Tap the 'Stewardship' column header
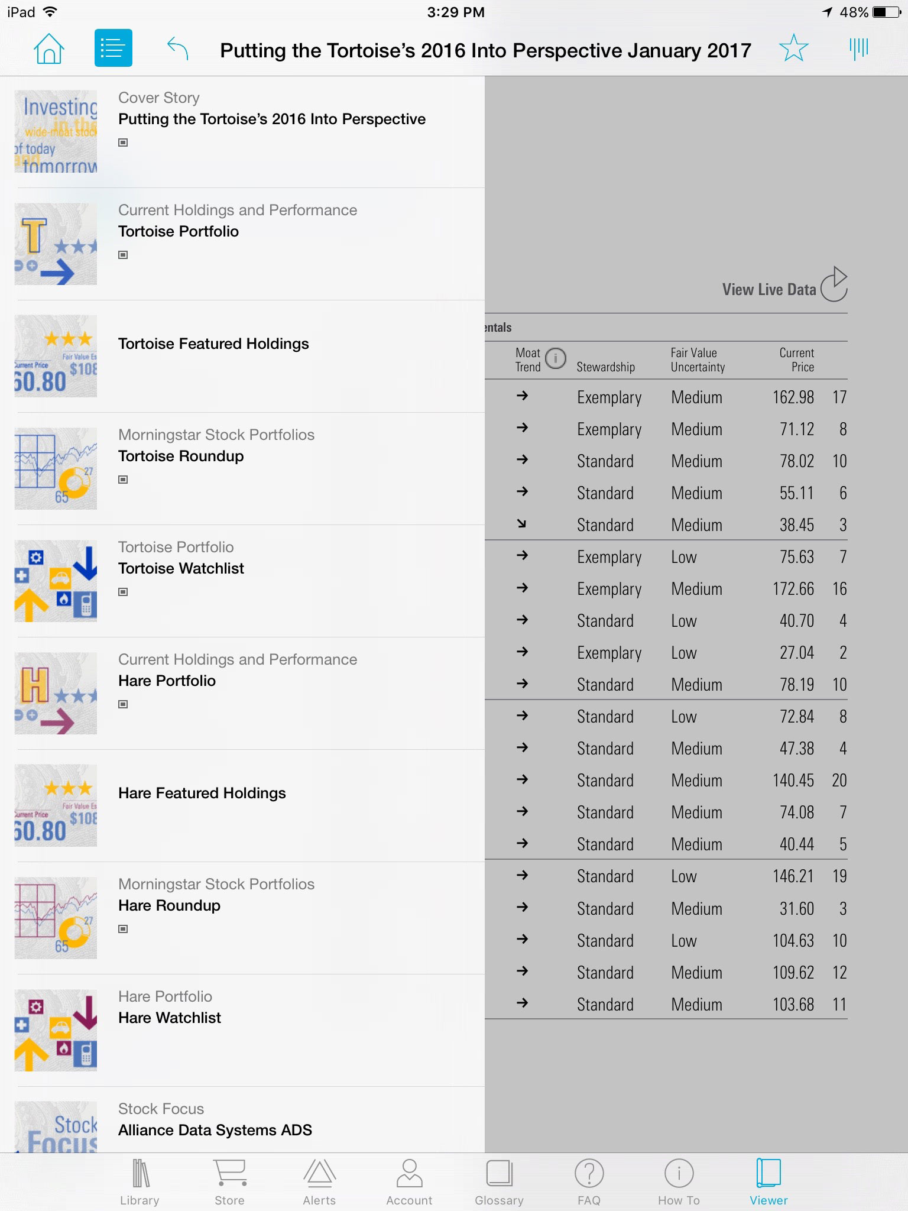 (605, 367)
